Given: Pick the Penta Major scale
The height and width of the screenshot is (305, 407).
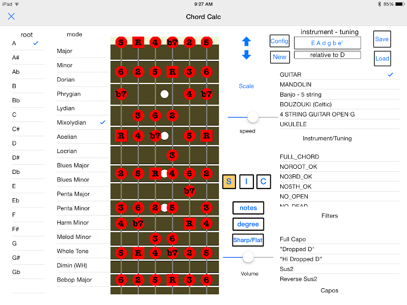Looking at the screenshot, I should point(83,194).
